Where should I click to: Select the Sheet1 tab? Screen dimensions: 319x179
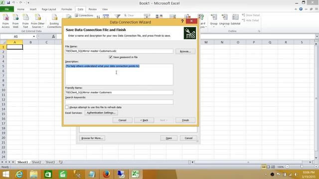(22, 162)
